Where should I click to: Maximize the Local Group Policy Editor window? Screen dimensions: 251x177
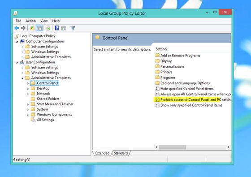click(x=215, y=12)
